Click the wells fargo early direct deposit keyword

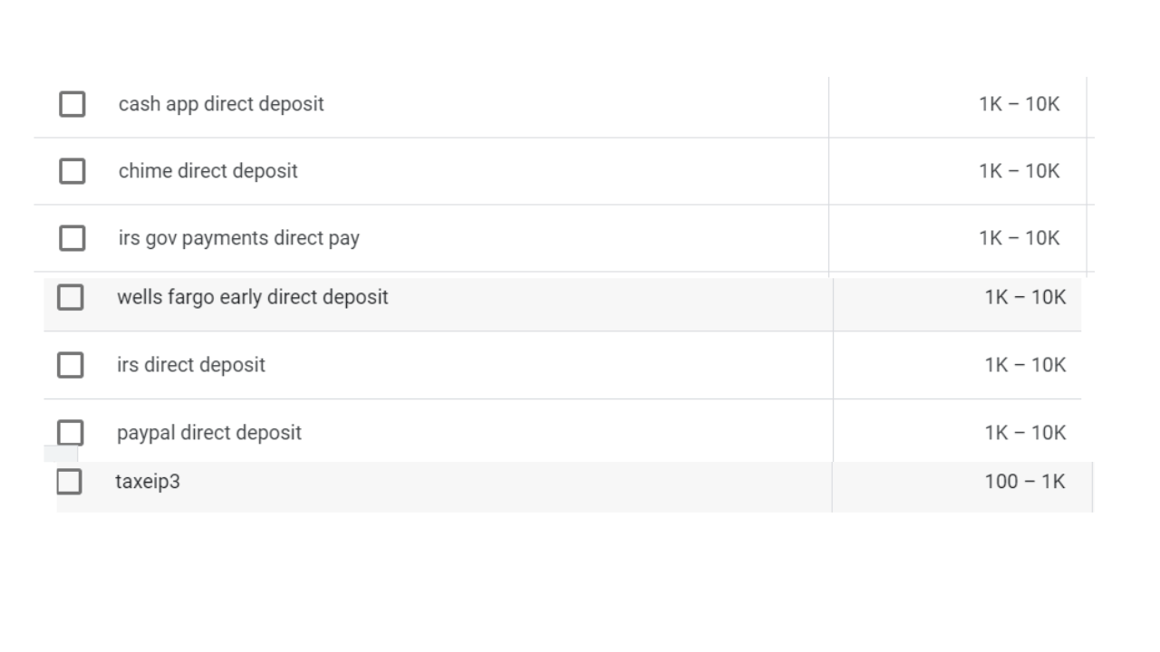253,296
